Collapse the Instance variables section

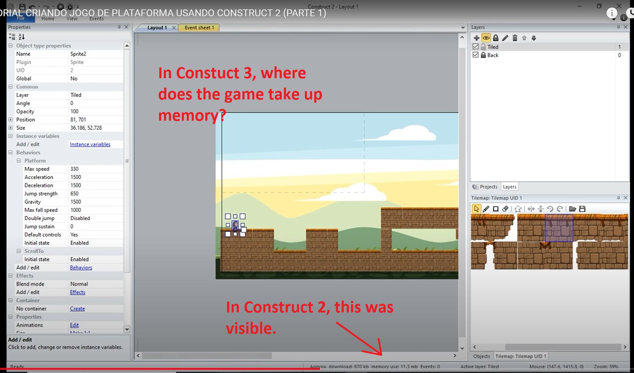tap(10, 136)
